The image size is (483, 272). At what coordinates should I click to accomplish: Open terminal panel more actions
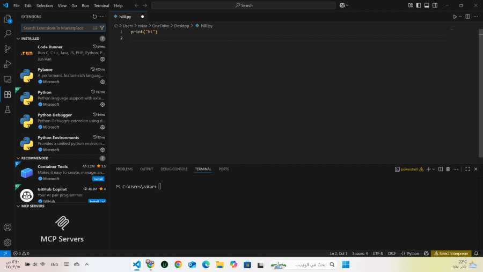[x=456, y=169]
